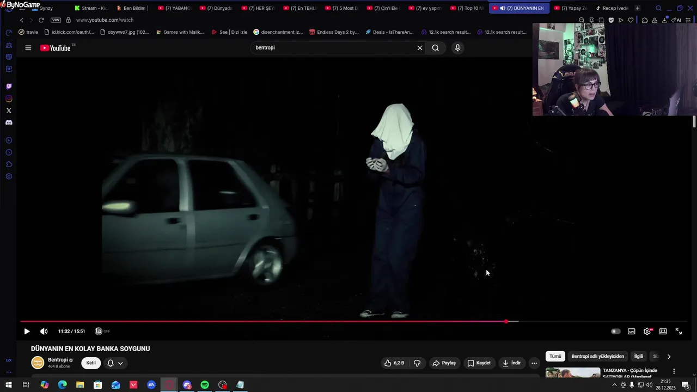
Task: Start voice search with the microphone
Action: pyautogui.click(x=457, y=48)
